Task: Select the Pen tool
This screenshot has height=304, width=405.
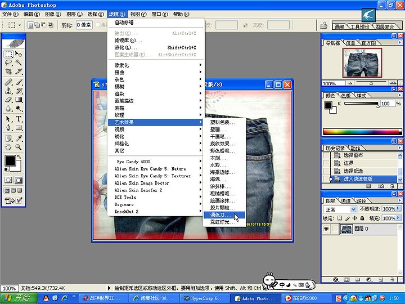Action: (x=8, y=127)
